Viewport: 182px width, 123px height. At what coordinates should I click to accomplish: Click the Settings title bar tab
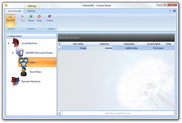pos(32,6)
